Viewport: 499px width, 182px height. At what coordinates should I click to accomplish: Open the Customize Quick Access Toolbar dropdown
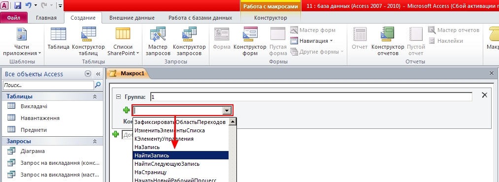pyautogui.click(x=60, y=6)
